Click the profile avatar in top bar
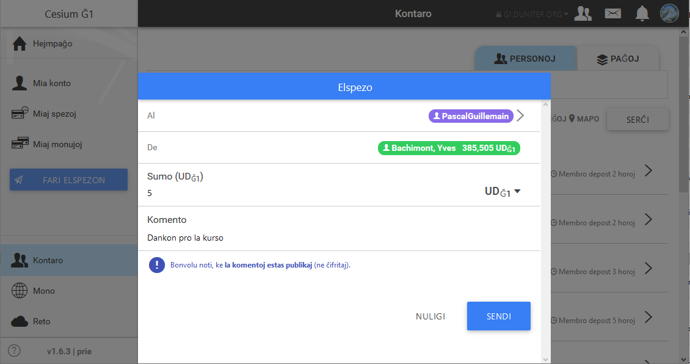 (x=669, y=13)
